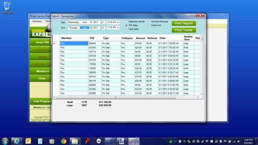
Task: Open the Members menu in the menu bar
Action: [x=38, y=21]
